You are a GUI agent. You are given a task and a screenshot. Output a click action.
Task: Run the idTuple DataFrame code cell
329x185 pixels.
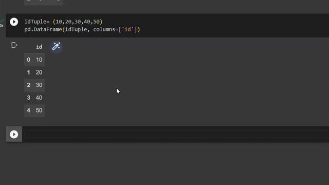(x=14, y=22)
